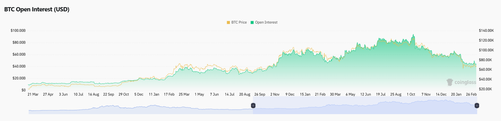The height and width of the screenshot is (121, 501).
Task: Click the 1 Oct date label
Action: [411, 94]
